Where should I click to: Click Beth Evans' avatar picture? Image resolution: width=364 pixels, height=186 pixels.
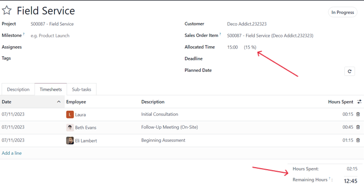[x=70, y=127]
